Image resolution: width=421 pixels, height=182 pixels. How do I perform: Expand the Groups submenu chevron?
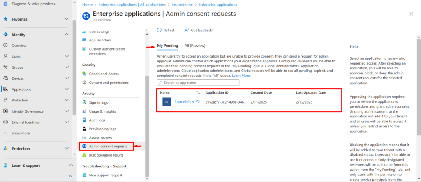pyautogui.click(x=67, y=67)
